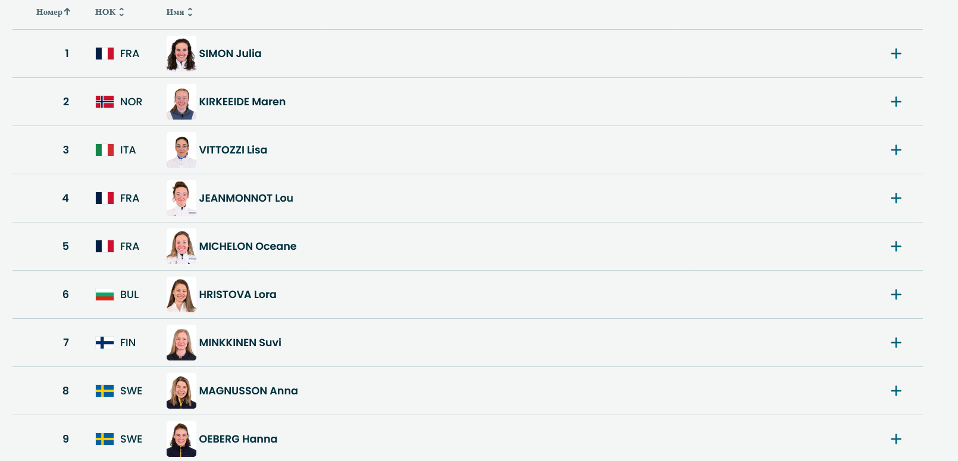Expand the VITTOZZI Lisa row

coord(896,150)
